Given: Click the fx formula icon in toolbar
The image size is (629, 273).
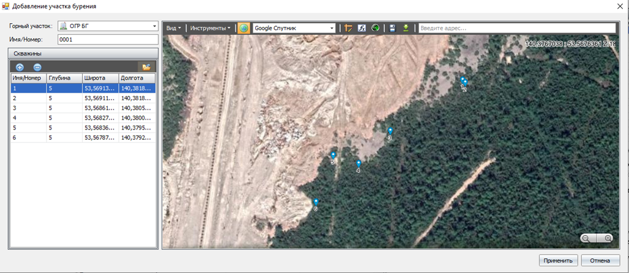Looking at the screenshot, I should [362, 28].
